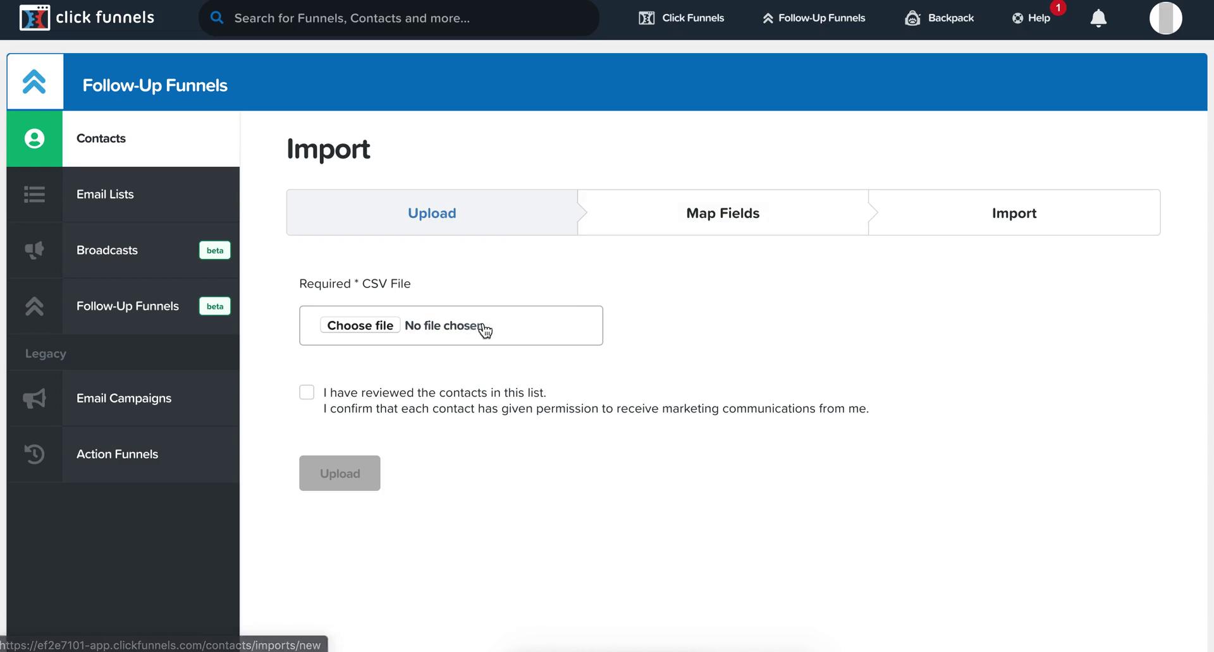
Task: Open the user avatar menu
Action: point(1165,18)
